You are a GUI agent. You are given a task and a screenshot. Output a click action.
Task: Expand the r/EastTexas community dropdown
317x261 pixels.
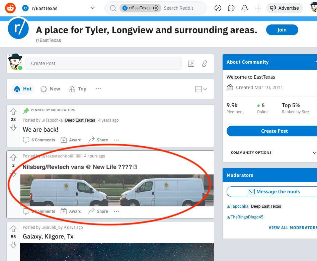click(92, 8)
